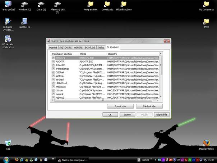Disable the JMInsIDE startup item
This screenshot has width=217, height=163.
(x=53, y=65)
